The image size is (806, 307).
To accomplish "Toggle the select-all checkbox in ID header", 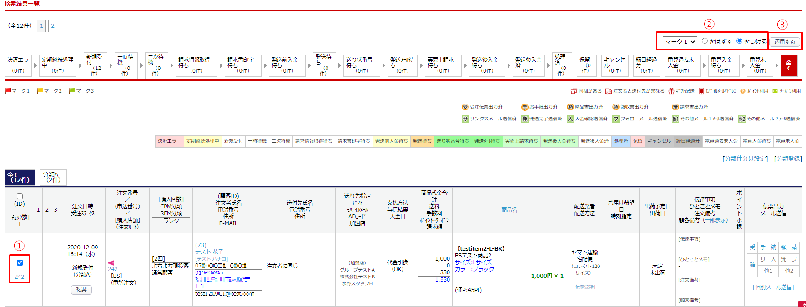I will [20, 197].
